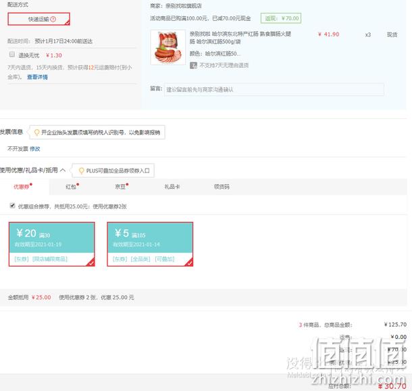This screenshot has height=391, width=412.
Task: Click the merchant name 亲别找啦旗舰店
Action: tap(184, 6)
